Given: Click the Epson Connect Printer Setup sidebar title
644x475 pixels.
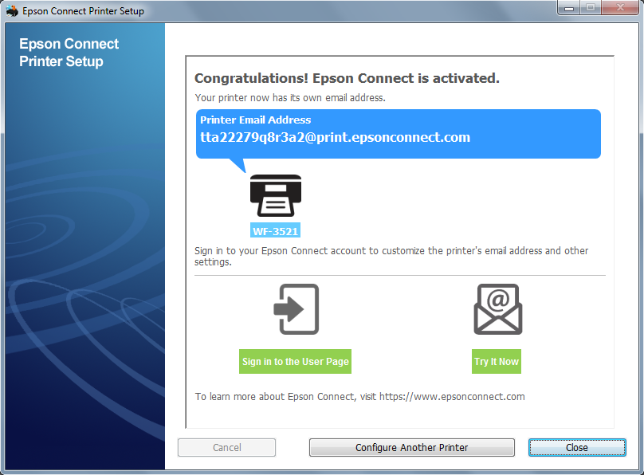Looking at the screenshot, I should 69,53.
